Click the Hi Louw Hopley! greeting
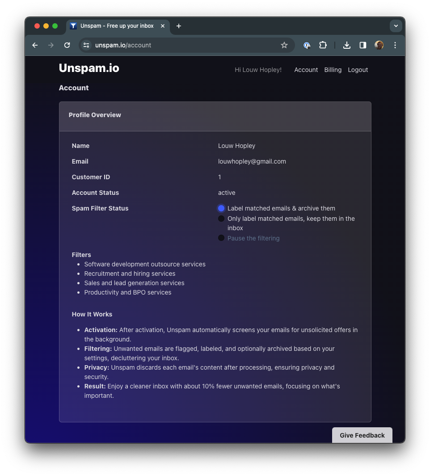This screenshot has width=430, height=476. [x=258, y=70]
